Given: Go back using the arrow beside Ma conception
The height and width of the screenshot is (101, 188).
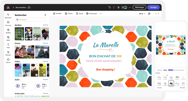Looking at the screenshot, I should point(14,8).
